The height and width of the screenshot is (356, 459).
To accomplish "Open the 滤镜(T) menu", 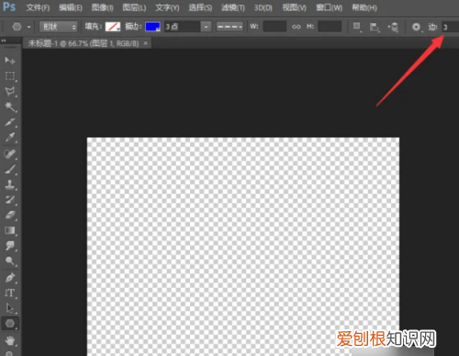I will tap(233, 7).
